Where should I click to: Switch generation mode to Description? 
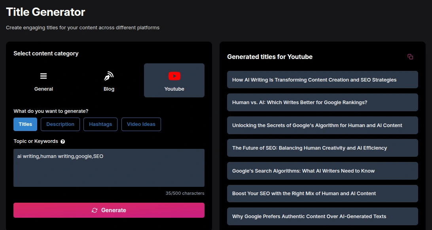tap(60, 124)
